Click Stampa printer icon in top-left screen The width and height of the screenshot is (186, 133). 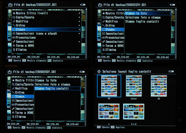(x=14, y=30)
